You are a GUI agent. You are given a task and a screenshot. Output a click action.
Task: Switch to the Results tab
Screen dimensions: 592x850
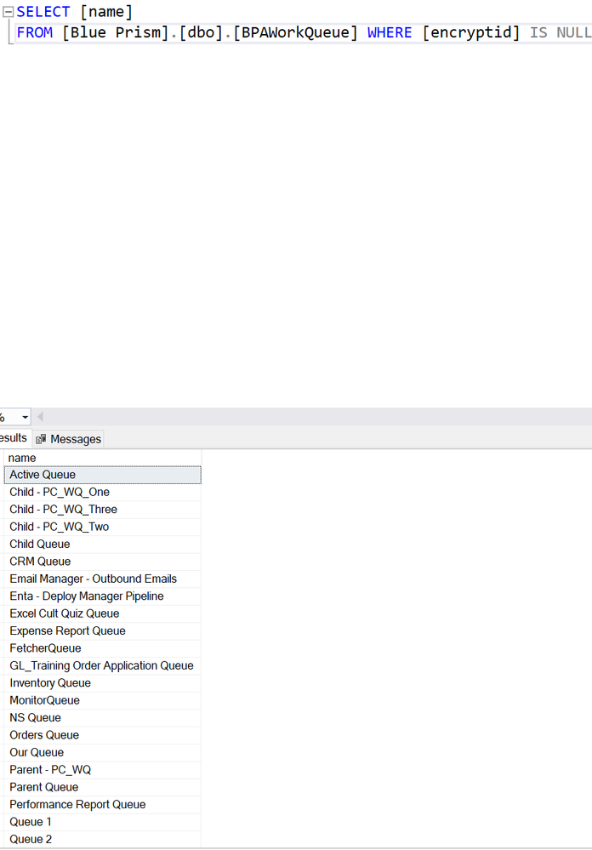tap(14, 438)
